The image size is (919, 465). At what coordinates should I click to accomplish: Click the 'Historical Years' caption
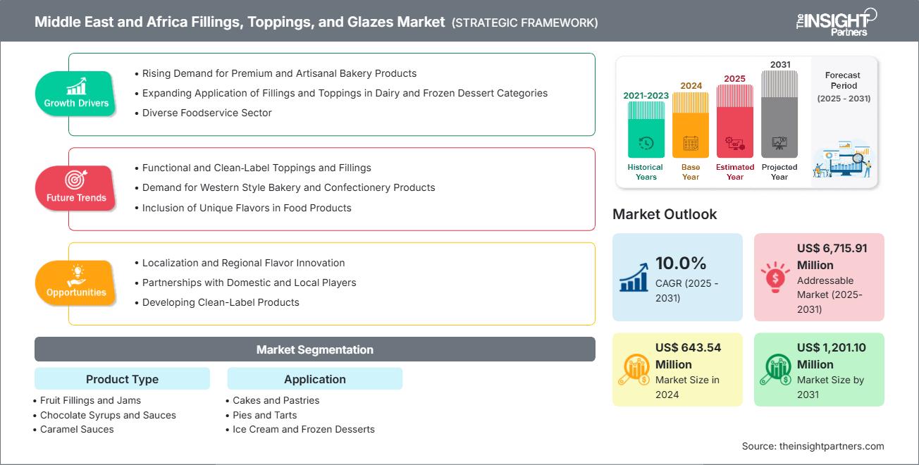point(646,172)
